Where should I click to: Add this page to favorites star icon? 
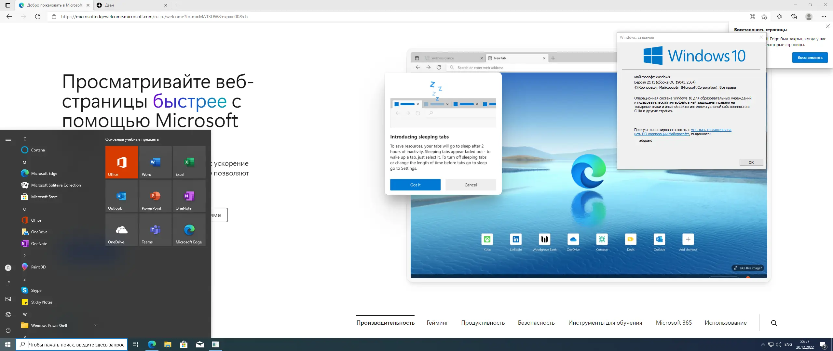(x=764, y=17)
